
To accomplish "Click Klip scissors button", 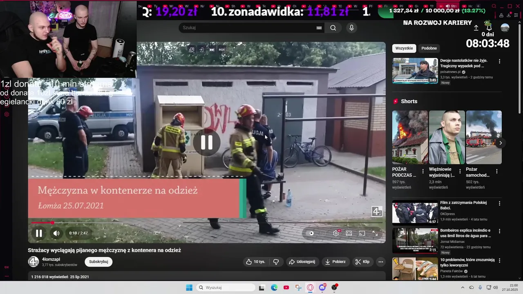I will point(362,262).
